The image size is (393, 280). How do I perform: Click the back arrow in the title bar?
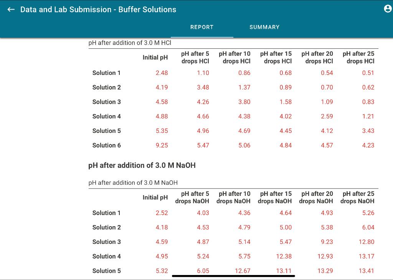[x=11, y=10]
